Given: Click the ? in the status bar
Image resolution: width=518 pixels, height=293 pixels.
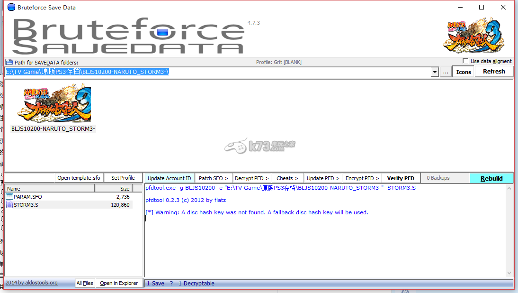Looking at the screenshot, I should [x=171, y=284].
